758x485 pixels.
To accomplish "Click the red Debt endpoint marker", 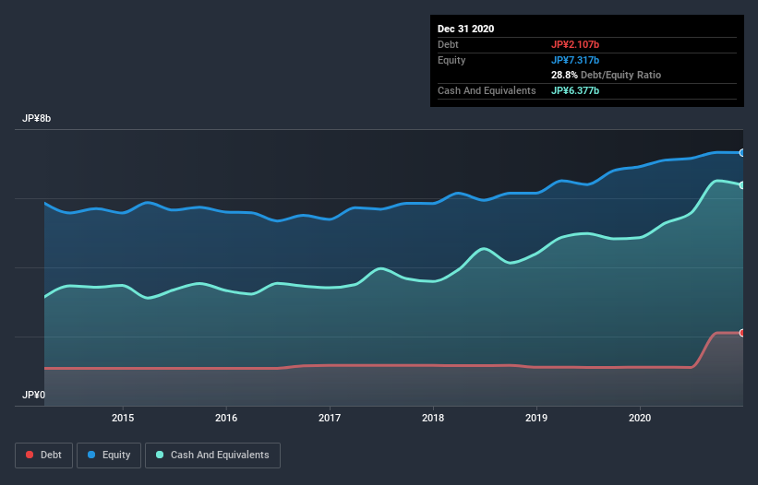I will (x=742, y=333).
